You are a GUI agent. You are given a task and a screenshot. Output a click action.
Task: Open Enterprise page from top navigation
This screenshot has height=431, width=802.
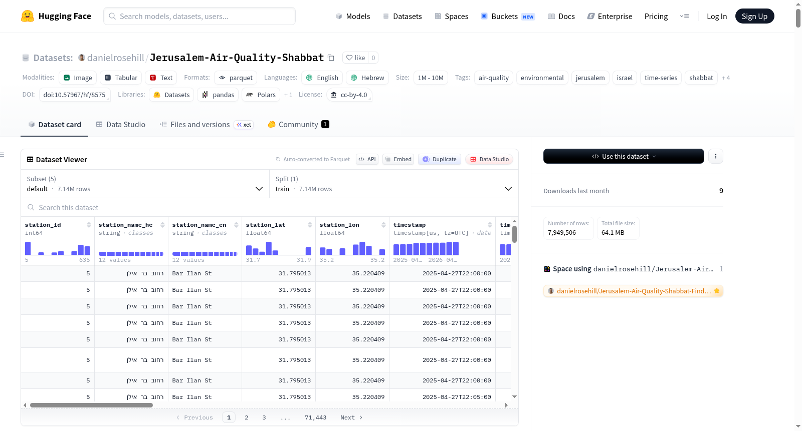pyautogui.click(x=610, y=16)
